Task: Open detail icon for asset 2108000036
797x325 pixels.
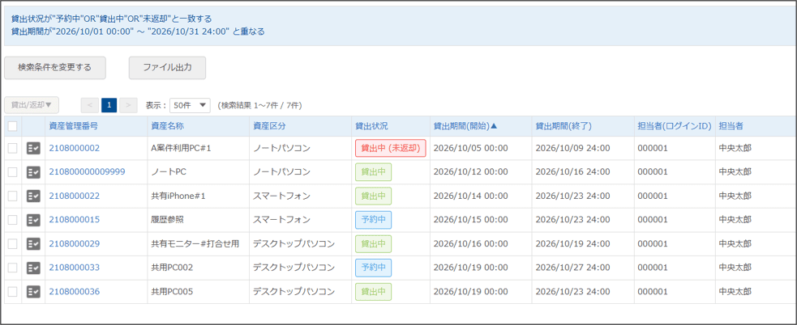Action: 33,292
